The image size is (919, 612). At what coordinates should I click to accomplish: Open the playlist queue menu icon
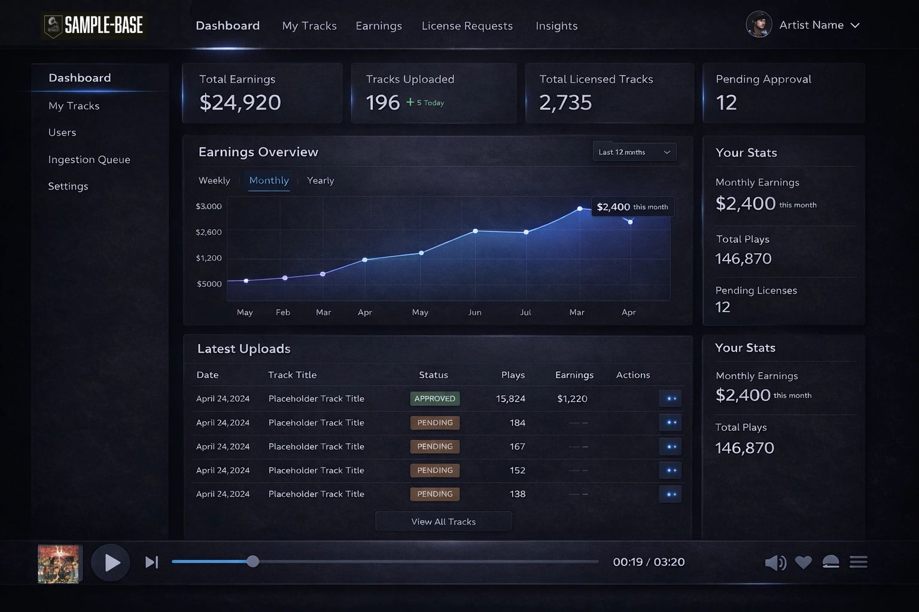858,562
